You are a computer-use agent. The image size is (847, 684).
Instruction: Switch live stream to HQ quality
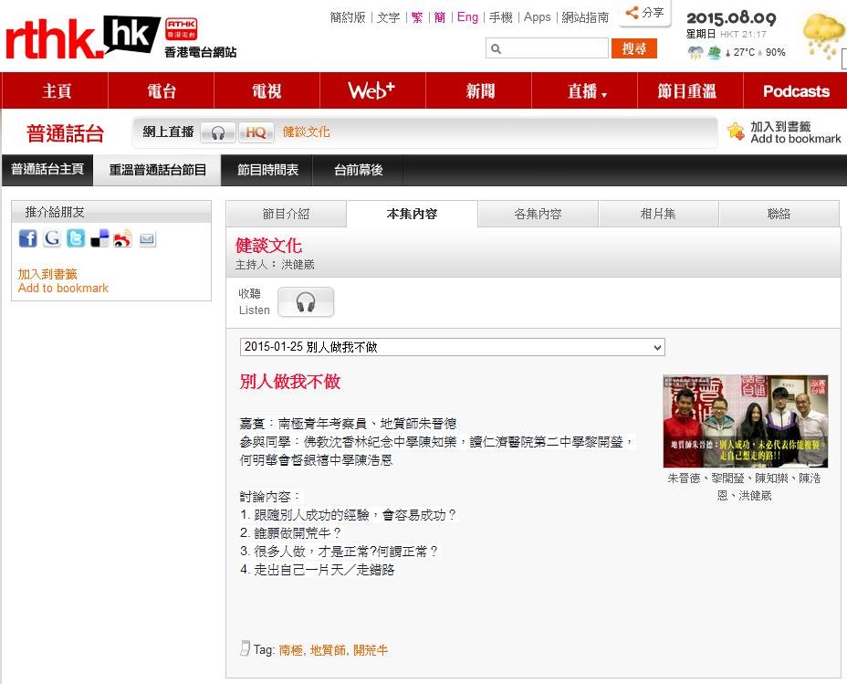(256, 132)
